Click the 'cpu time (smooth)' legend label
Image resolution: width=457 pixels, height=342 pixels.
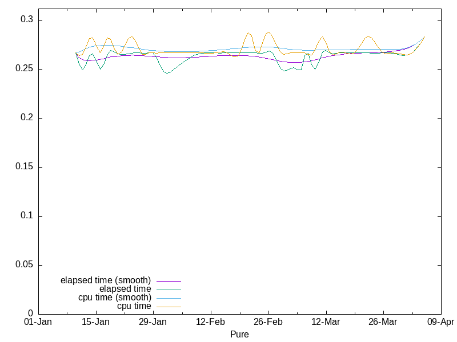click(115, 298)
